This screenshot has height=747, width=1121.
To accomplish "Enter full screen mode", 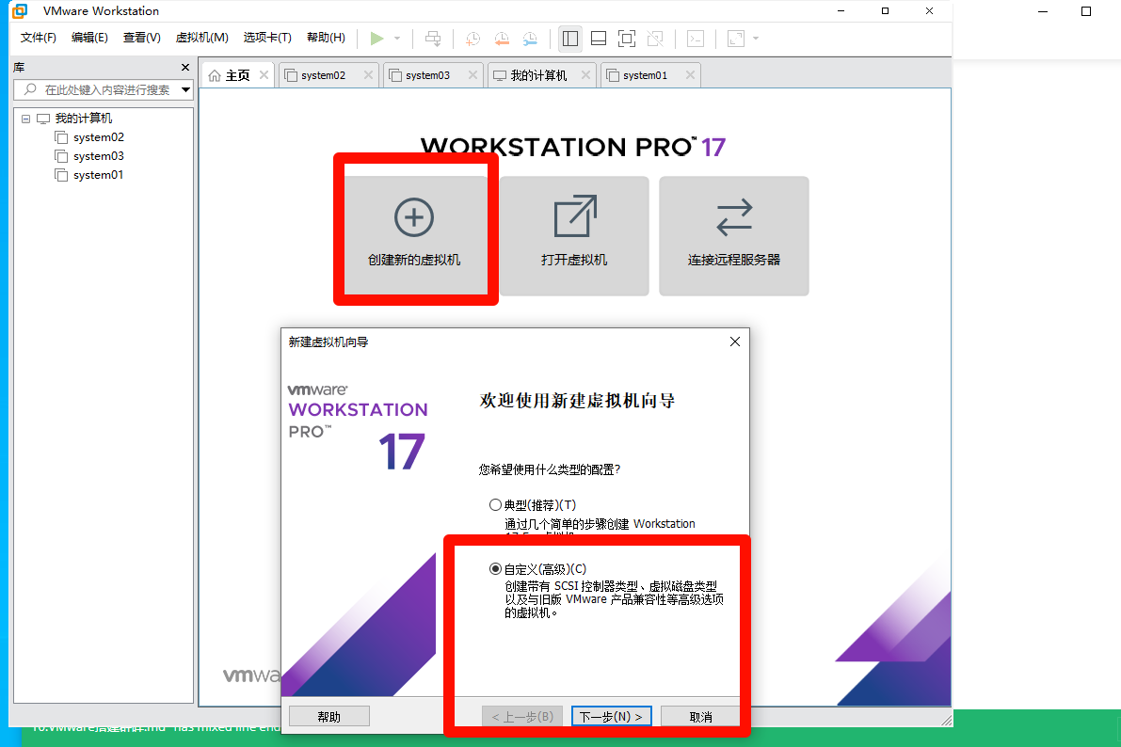I will pos(627,39).
